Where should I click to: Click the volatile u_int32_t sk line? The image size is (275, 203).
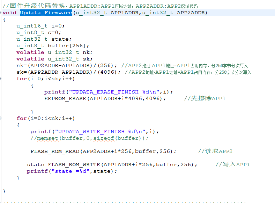pyautogui.click(x=54, y=59)
